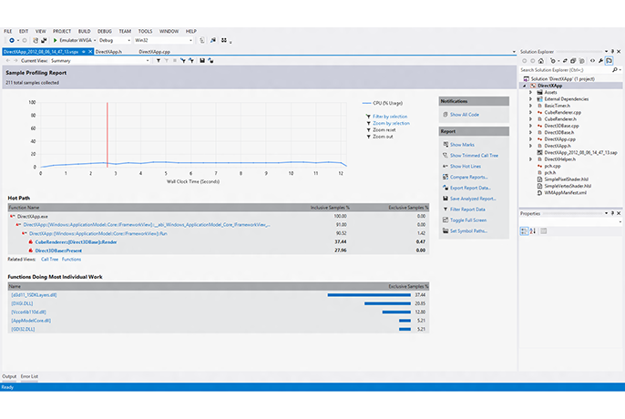Expand the External Dependencies node
Screen dimensions: 625x419
point(530,99)
